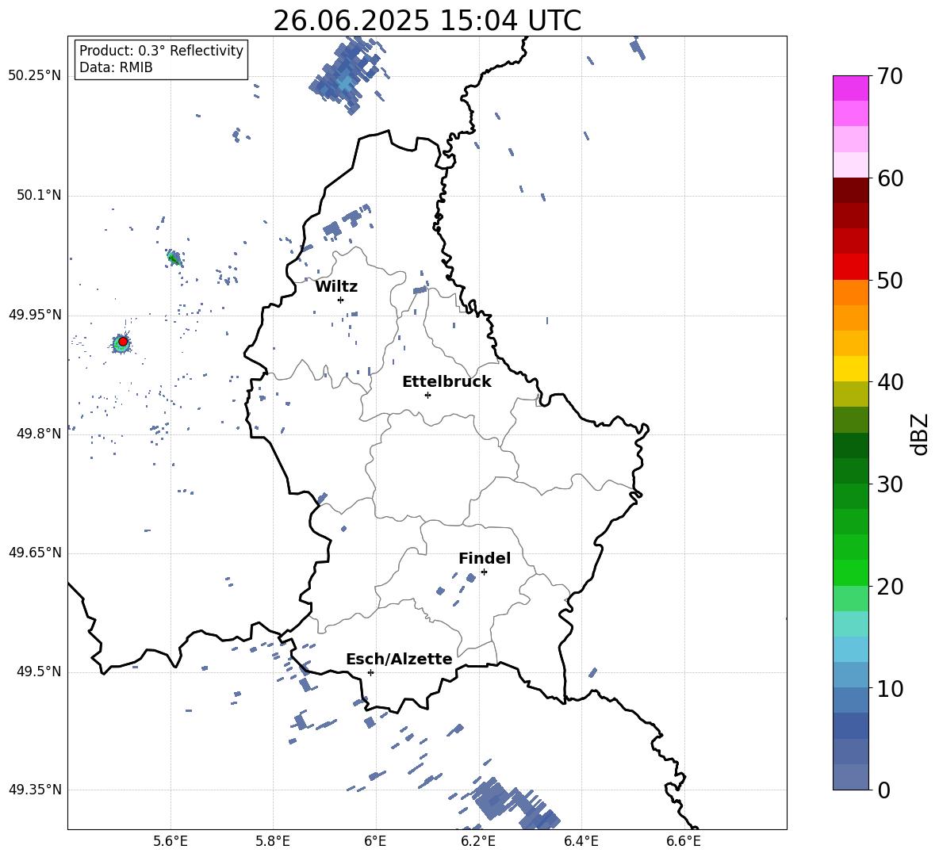The height and width of the screenshot is (857, 939).
Task: Click the cross marker under Wiltz
Action: 340,300
